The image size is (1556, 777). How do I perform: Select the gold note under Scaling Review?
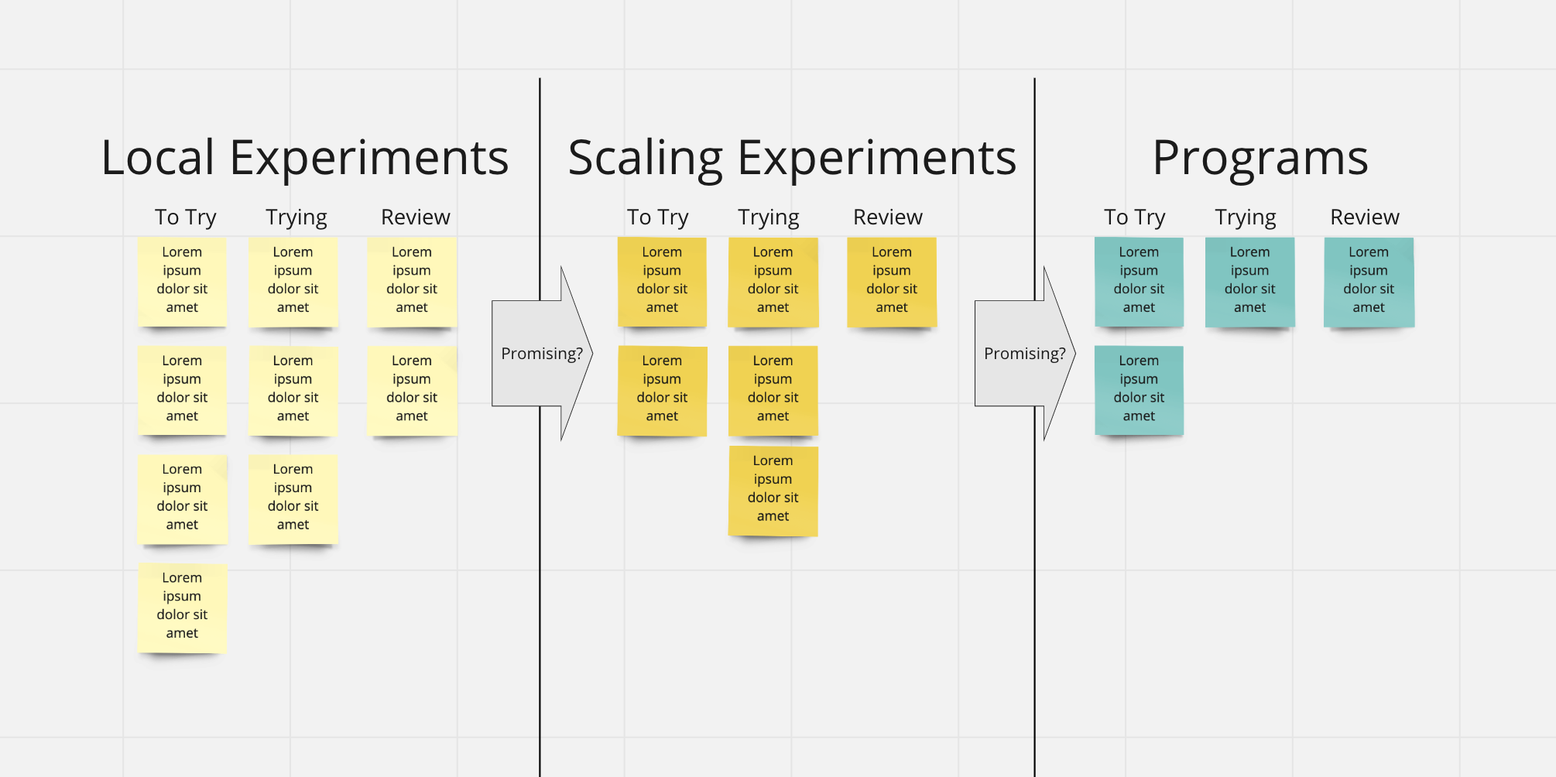[892, 282]
